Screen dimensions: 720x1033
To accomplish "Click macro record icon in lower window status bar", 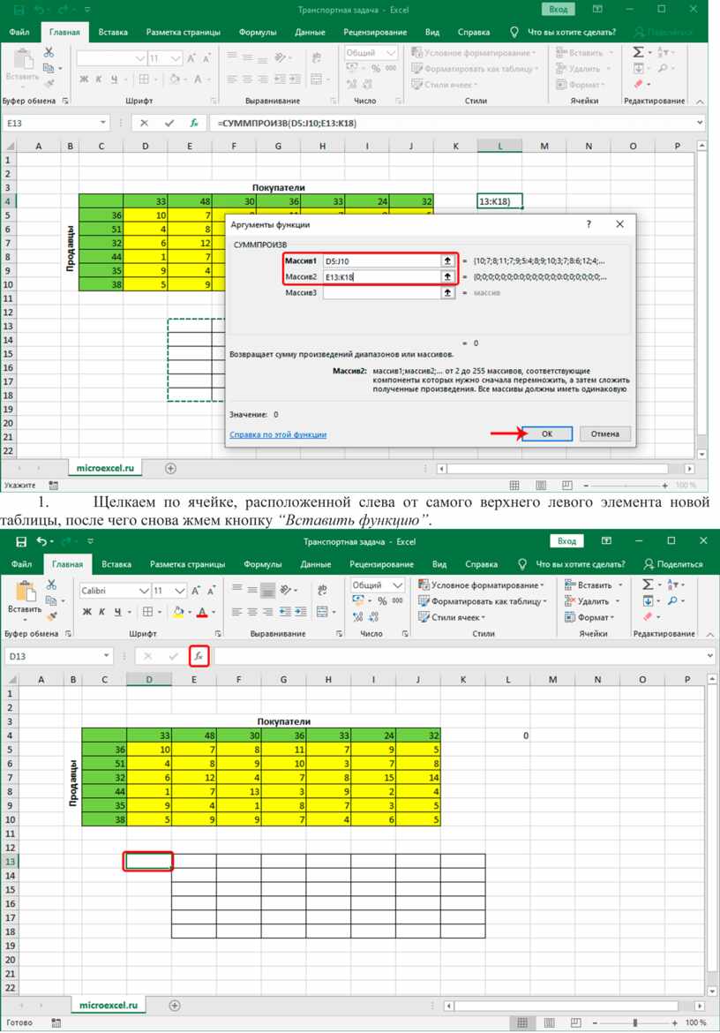I will tap(56, 1023).
